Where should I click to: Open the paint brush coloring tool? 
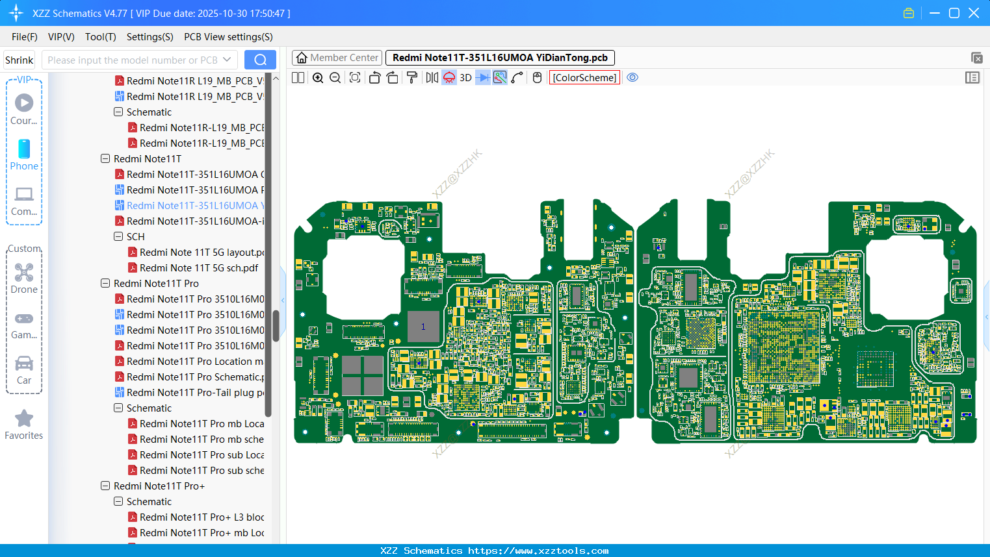[x=411, y=77]
